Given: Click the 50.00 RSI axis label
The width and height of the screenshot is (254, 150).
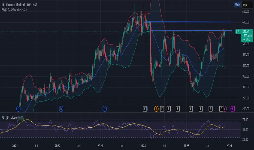Looking at the screenshot, I should (245, 130).
